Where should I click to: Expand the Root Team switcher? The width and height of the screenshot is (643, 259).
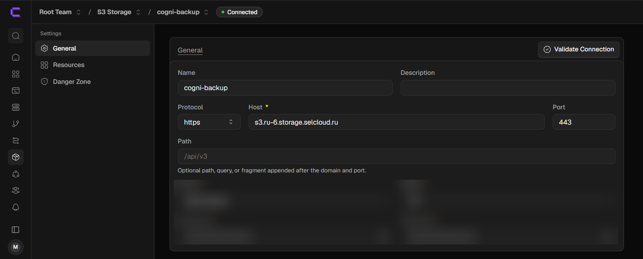(x=60, y=12)
